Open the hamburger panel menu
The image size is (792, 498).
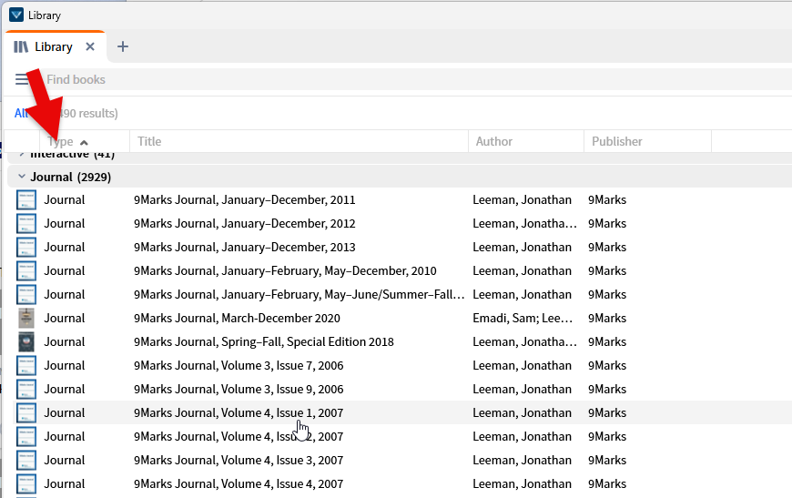(22, 79)
